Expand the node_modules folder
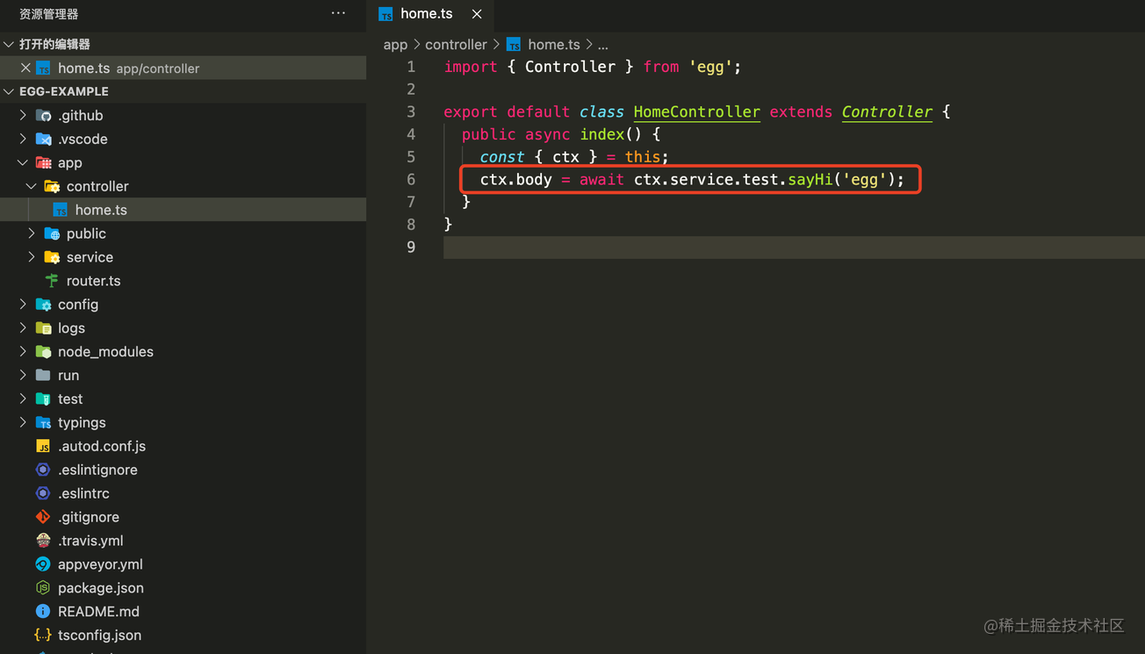This screenshot has height=654, width=1145. click(x=23, y=352)
